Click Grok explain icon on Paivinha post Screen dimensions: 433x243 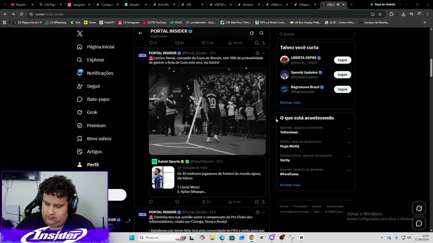(257, 212)
